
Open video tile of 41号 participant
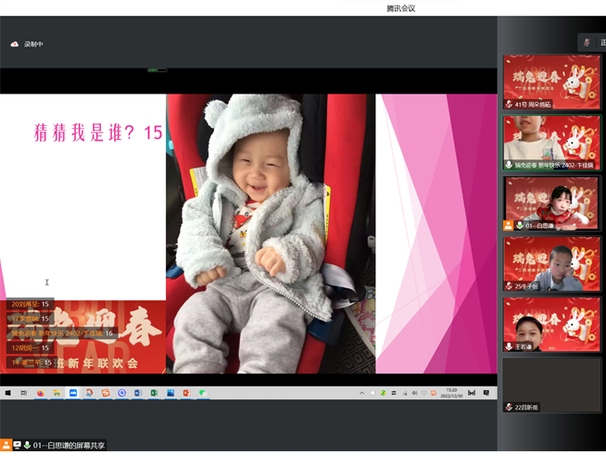(x=551, y=82)
